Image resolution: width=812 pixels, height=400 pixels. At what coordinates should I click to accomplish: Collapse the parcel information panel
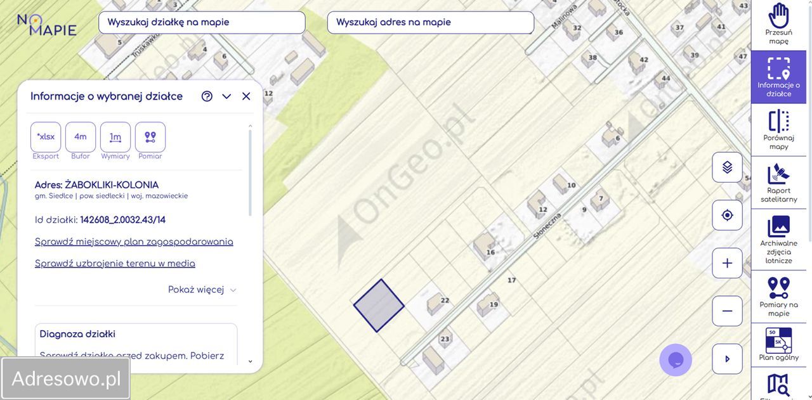tap(226, 96)
